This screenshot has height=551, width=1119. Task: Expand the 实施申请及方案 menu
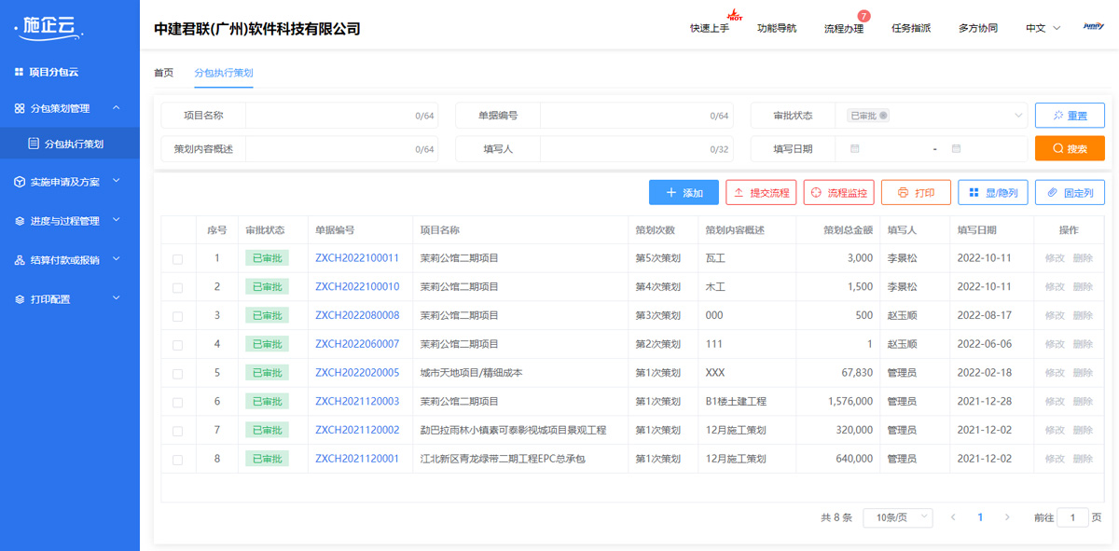[x=117, y=181]
